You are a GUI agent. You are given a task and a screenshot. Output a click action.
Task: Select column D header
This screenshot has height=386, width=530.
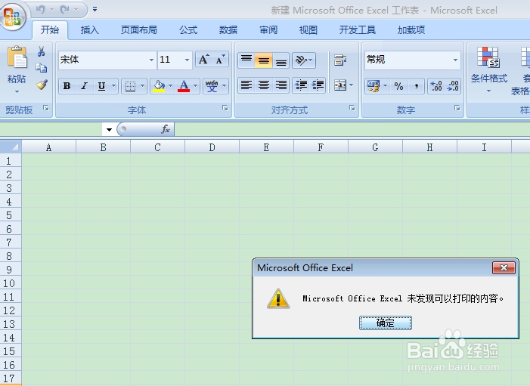[x=212, y=147]
